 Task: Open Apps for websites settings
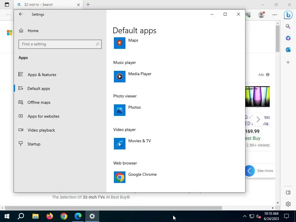[60, 116]
